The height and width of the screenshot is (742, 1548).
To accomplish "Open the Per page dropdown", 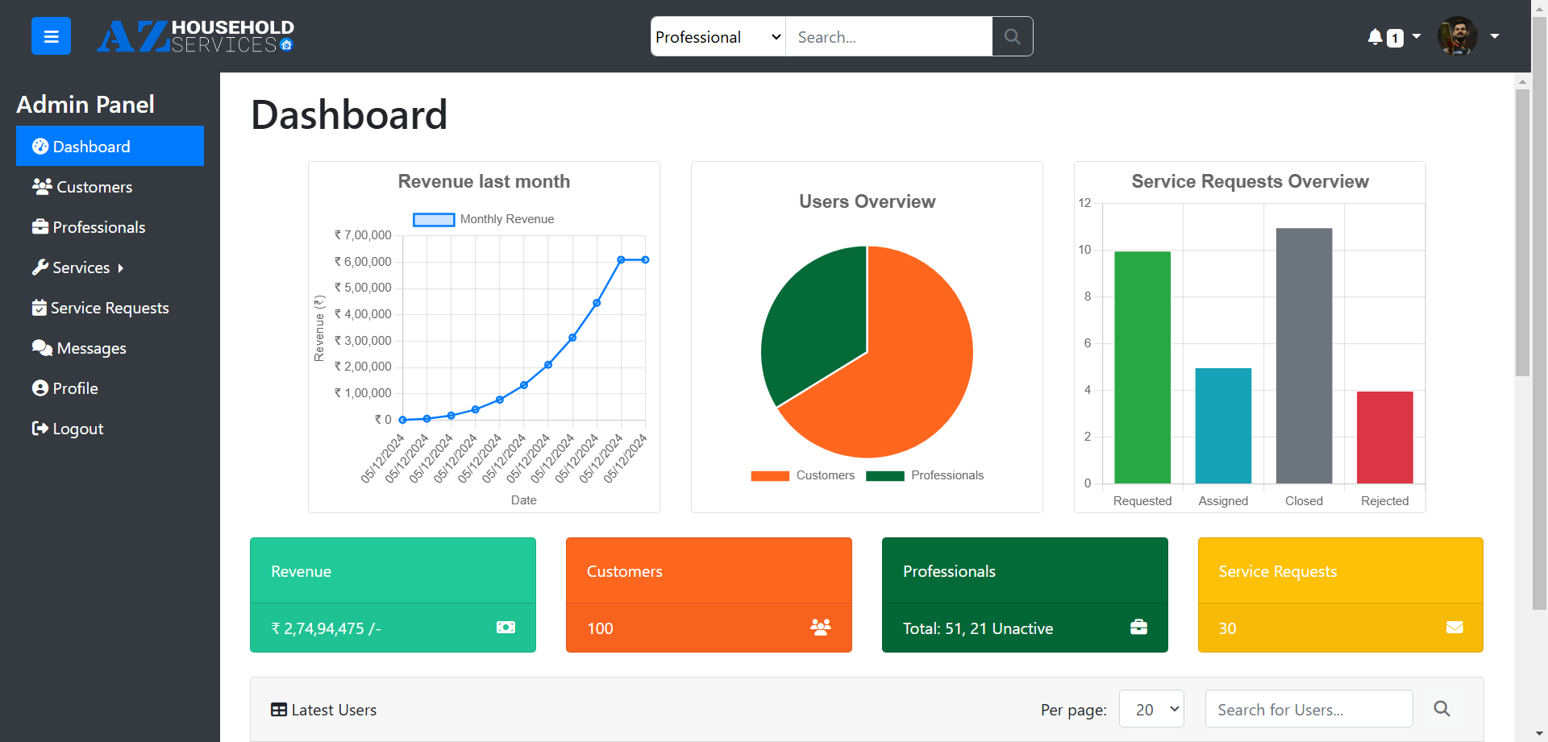I will tap(1151, 709).
